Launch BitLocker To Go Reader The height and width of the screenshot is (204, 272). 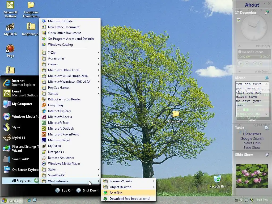[x=70, y=99]
